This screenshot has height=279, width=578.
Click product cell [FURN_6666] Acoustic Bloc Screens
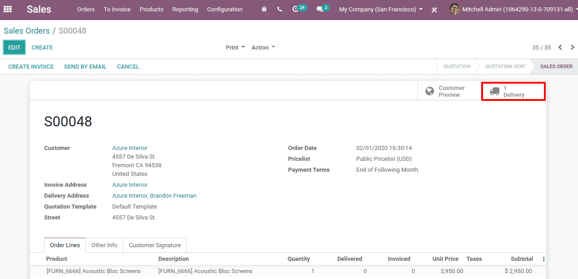94,271
